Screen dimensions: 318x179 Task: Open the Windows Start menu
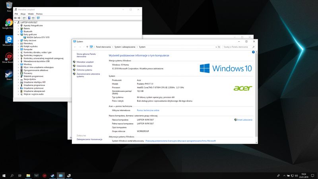[4, 175]
